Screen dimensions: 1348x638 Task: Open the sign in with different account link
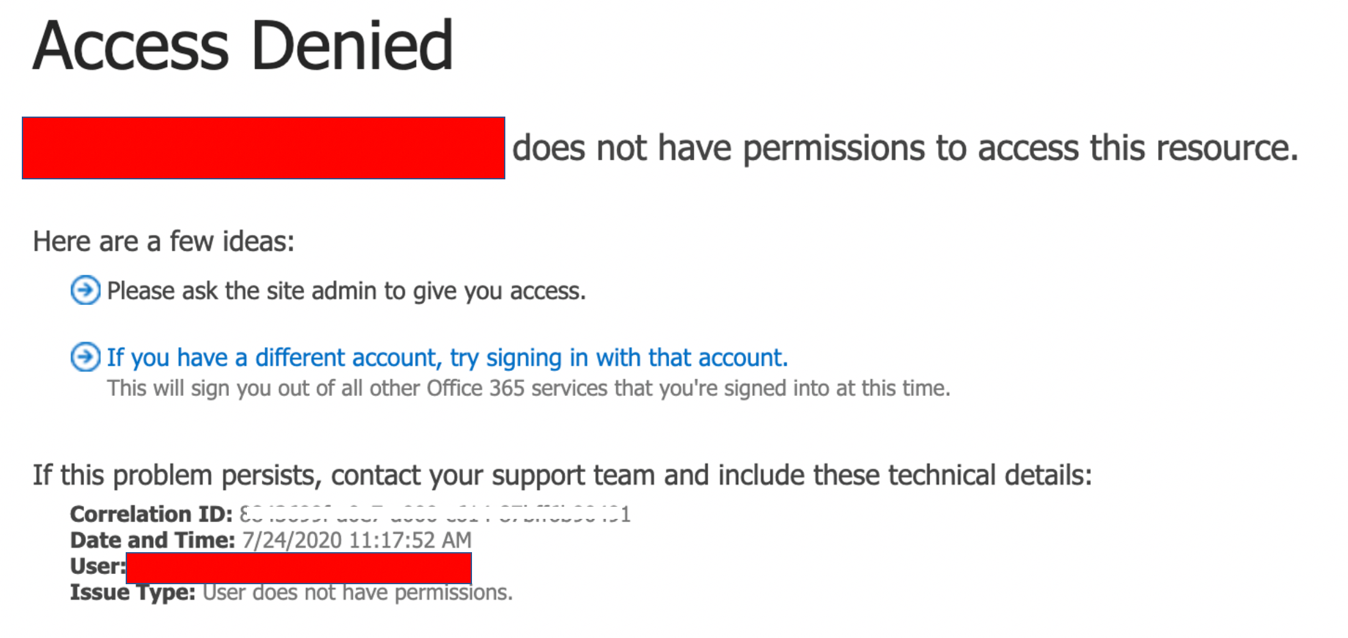click(447, 357)
